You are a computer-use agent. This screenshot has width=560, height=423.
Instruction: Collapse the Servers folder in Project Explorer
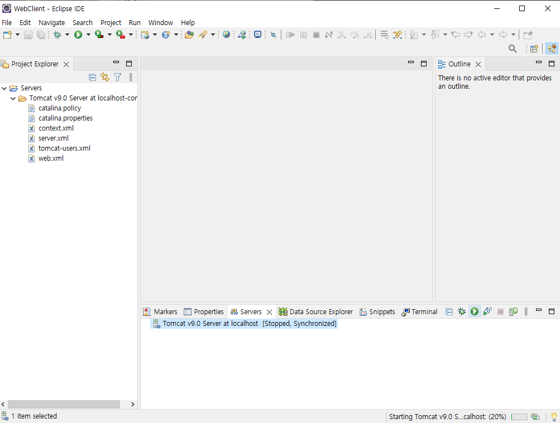click(4, 88)
